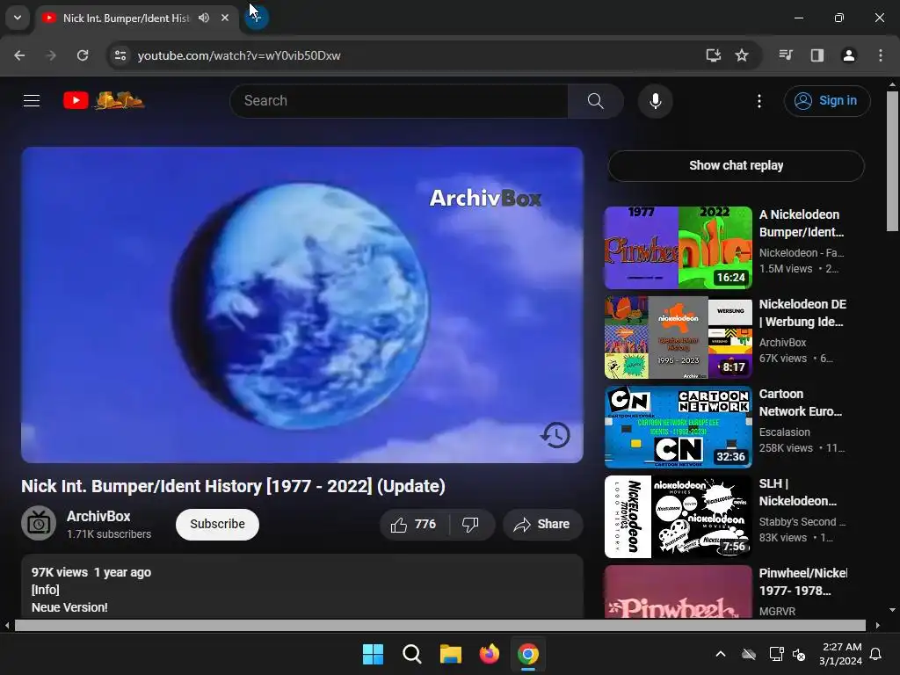
Task: Open ArchivBox channel avatar
Action: (x=39, y=524)
